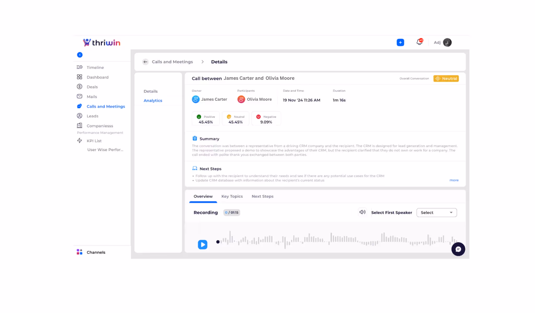Click the recording waveform playhead dot
The width and height of the screenshot is (535, 313).
(218, 242)
